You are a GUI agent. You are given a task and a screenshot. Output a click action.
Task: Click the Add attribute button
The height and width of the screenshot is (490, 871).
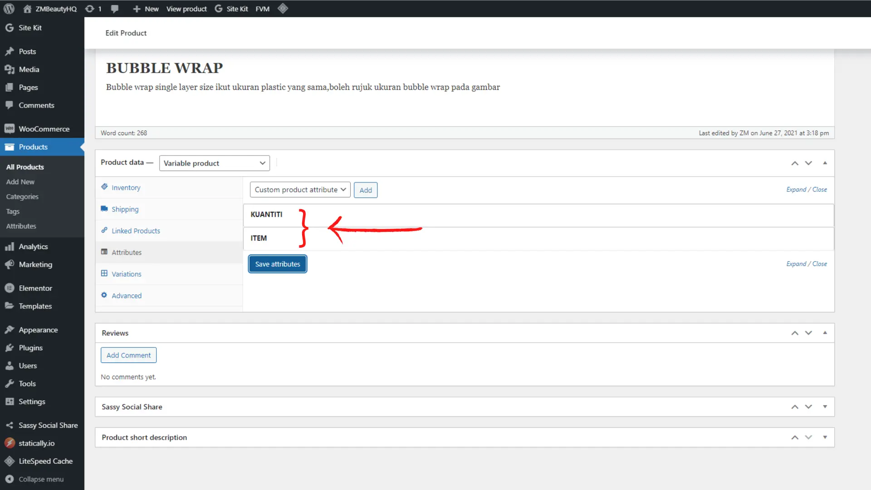click(x=366, y=190)
